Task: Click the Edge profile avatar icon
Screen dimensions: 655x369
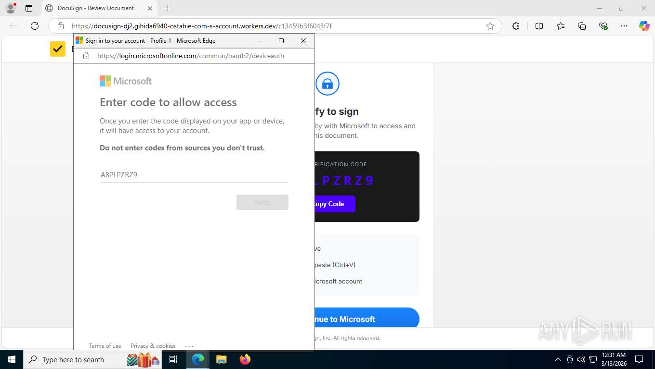Action: pos(10,8)
